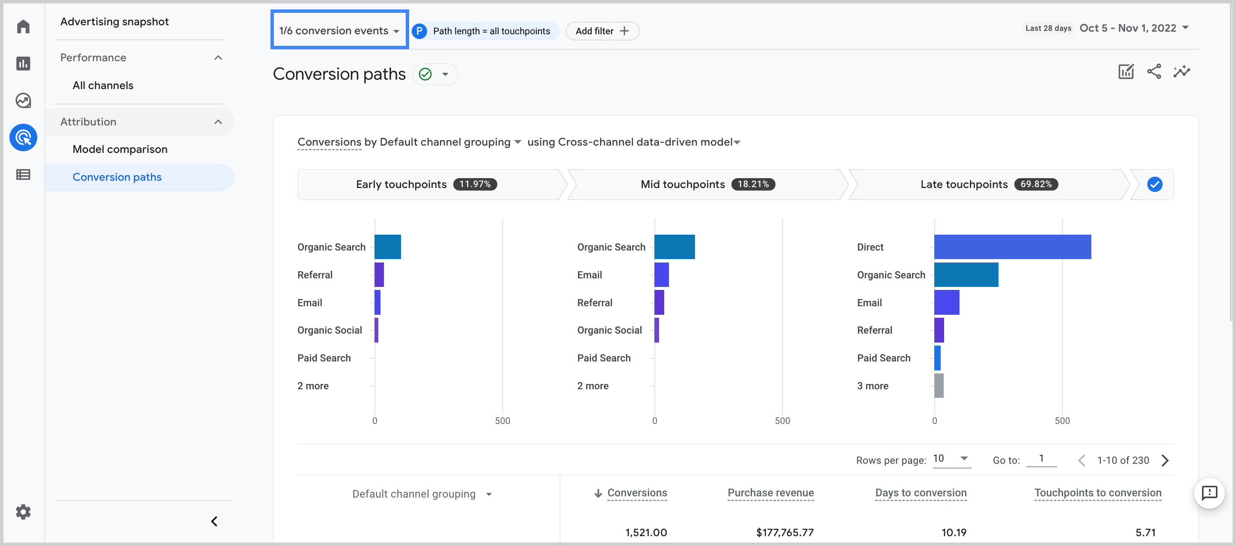Click the Share this report icon
Viewport: 1236px width, 546px height.
coord(1154,72)
